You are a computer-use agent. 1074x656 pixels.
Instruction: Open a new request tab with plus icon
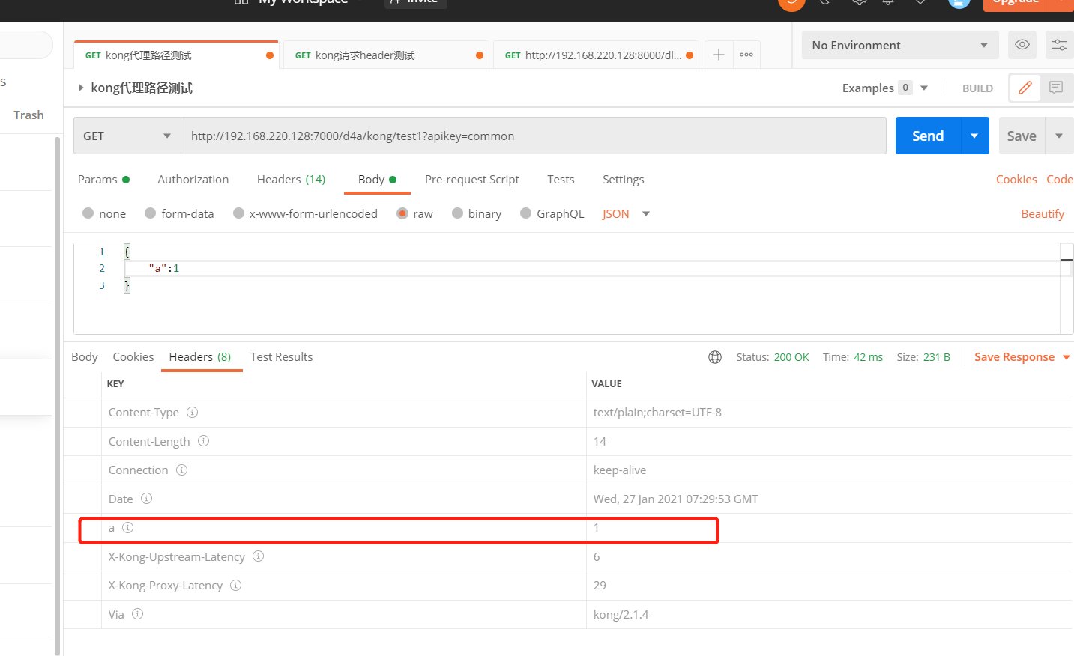pos(718,55)
